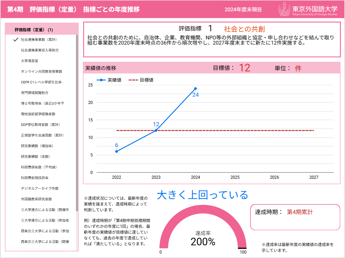This screenshot has height=258, width=345.
Task: Click the 2024 data point labeled 24
Action: tap(196, 89)
